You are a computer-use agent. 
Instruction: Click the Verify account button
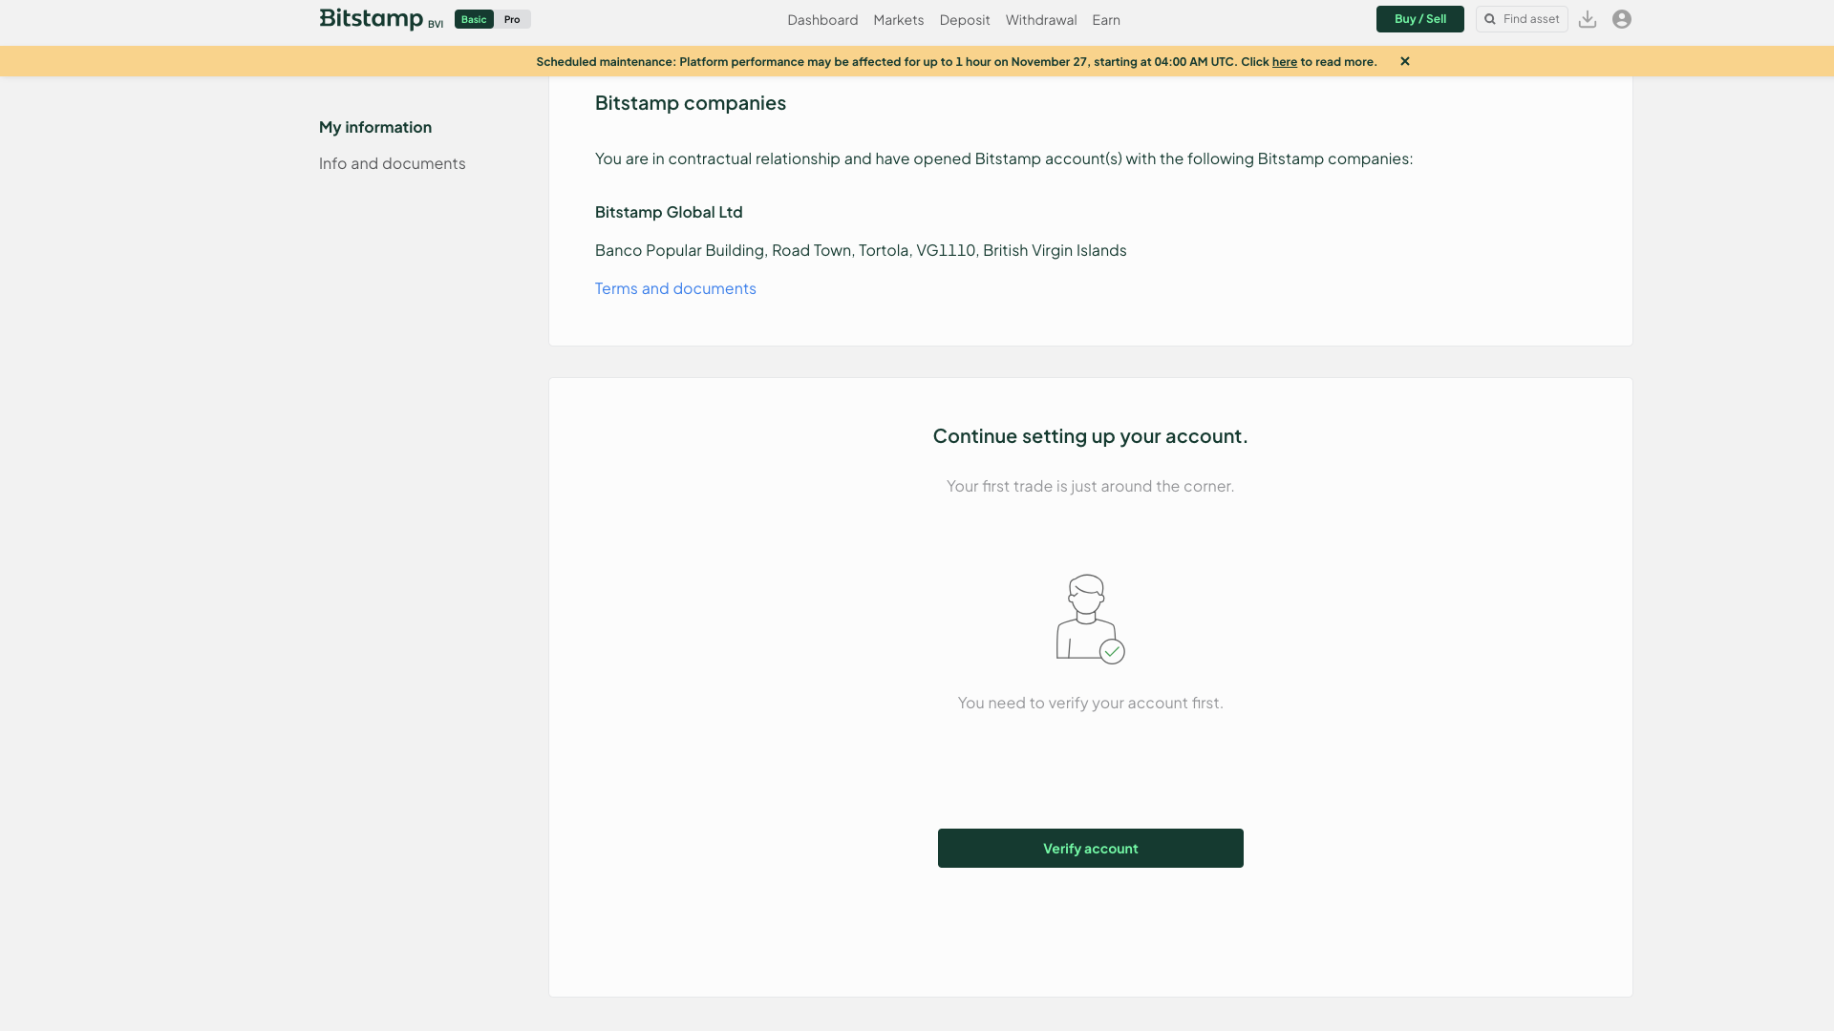pos(1090,848)
